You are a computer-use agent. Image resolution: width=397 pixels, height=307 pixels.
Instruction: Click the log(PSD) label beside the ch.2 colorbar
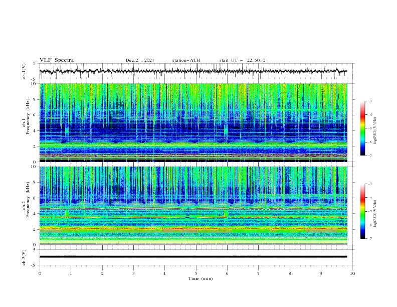point(375,213)
